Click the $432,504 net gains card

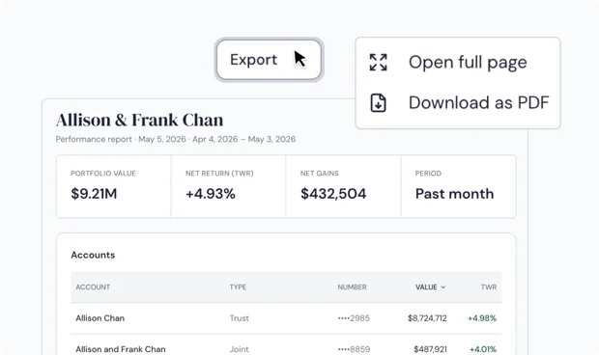343,186
